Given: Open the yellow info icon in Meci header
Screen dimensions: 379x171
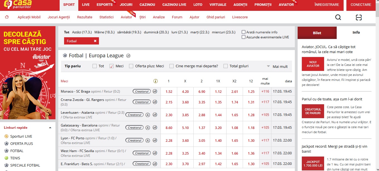Looking at the screenshot, I should (x=156, y=81).
